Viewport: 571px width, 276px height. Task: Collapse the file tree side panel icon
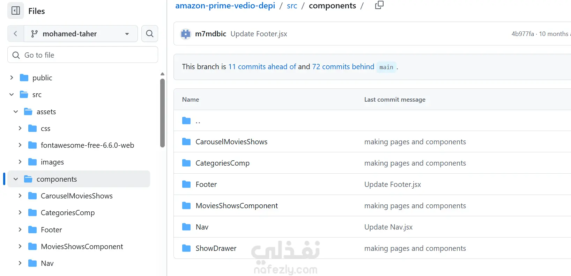pyautogui.click(x=16, y=11)
